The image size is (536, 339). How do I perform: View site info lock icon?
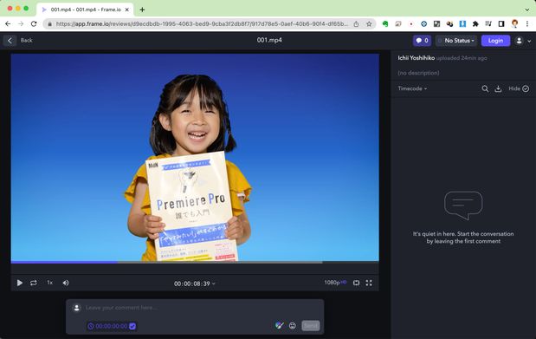tap(50, 24)
